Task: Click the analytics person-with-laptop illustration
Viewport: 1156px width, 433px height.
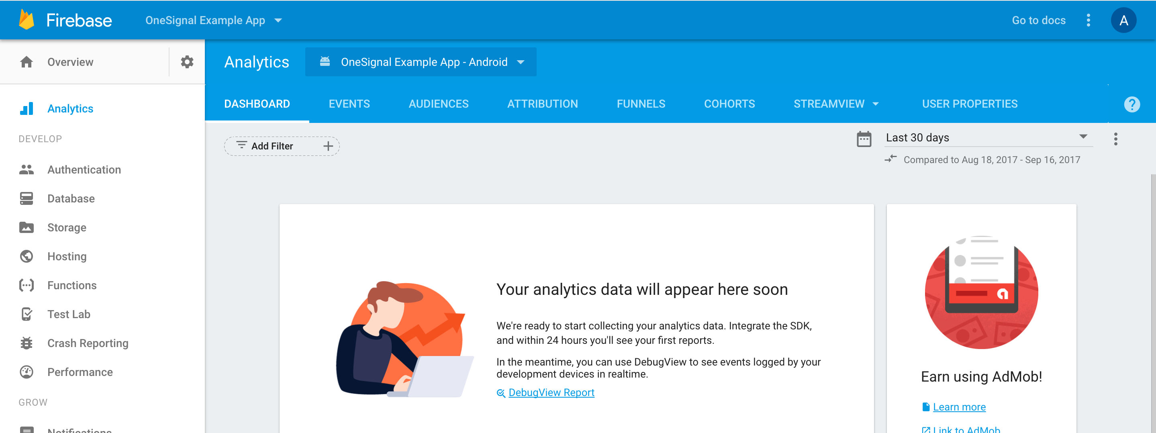Action: (405, 340)
